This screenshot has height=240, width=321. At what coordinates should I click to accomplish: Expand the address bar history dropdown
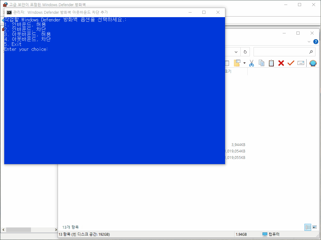coord(236,52)
